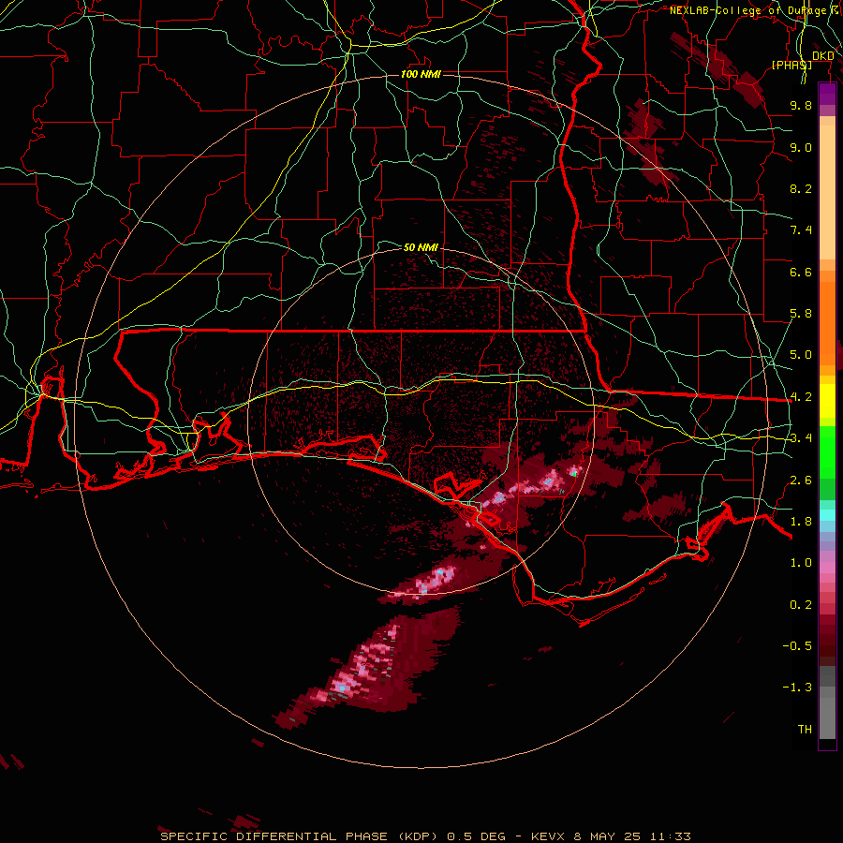Select the cyan color bar segment near 1.8
843x843 pixels.
point(827,515)
